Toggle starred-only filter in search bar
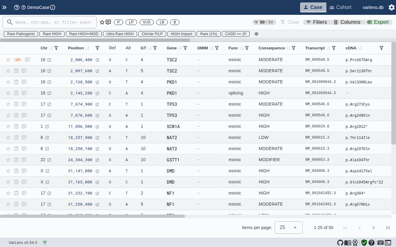 coord(102,22)
